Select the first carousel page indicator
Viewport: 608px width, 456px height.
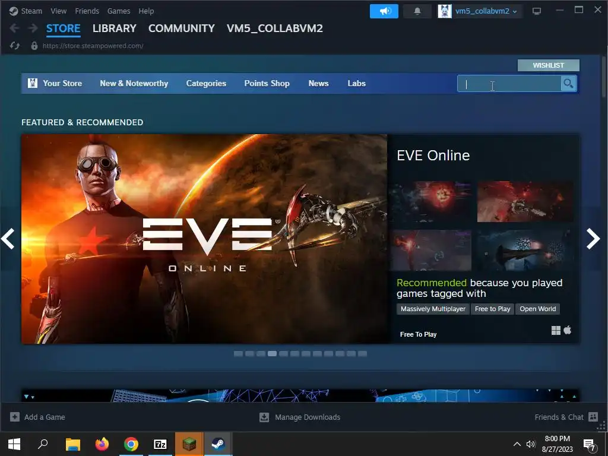coord(238,354)
